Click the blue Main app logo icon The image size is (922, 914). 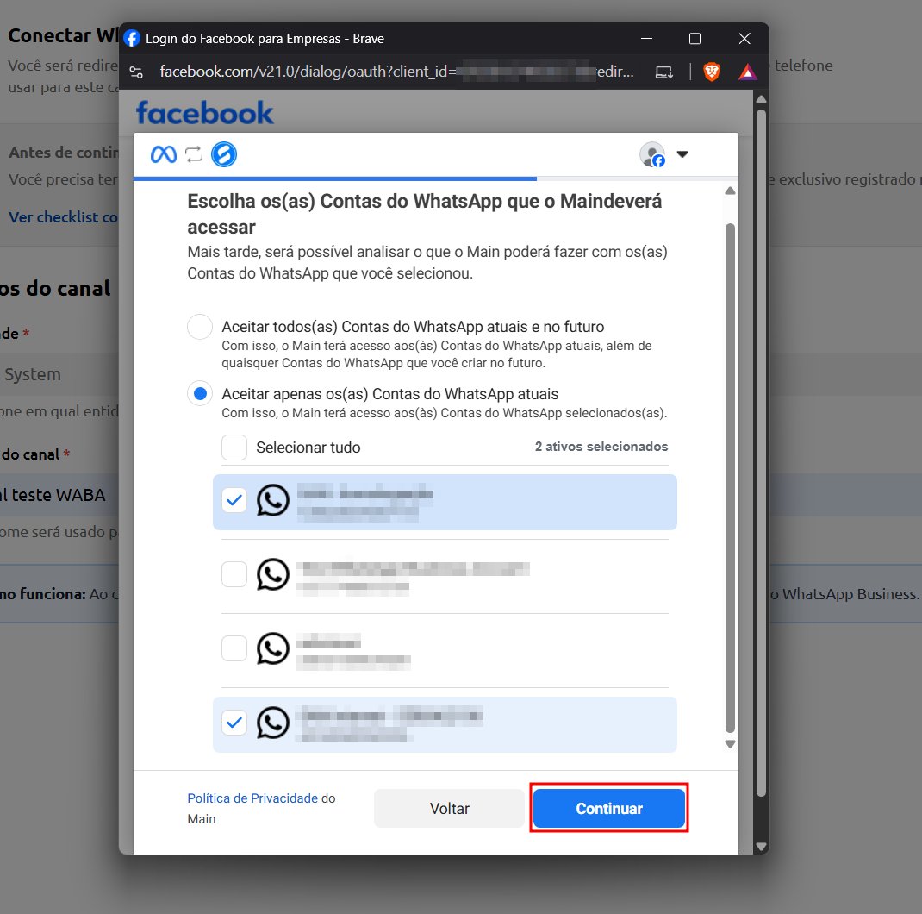pyautogui.click(x=224, y=154)
